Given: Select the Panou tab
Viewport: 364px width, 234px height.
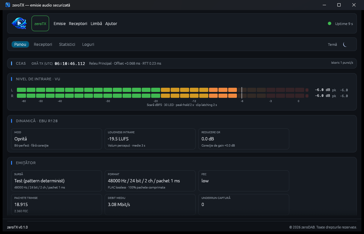Looking at the screenshot, I should pos(20,44).
